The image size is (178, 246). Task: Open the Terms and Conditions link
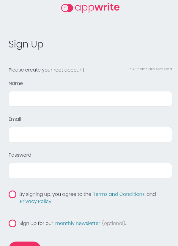119,194
